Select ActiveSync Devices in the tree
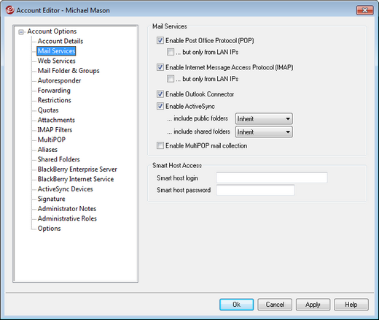 (x=65, y=189)
